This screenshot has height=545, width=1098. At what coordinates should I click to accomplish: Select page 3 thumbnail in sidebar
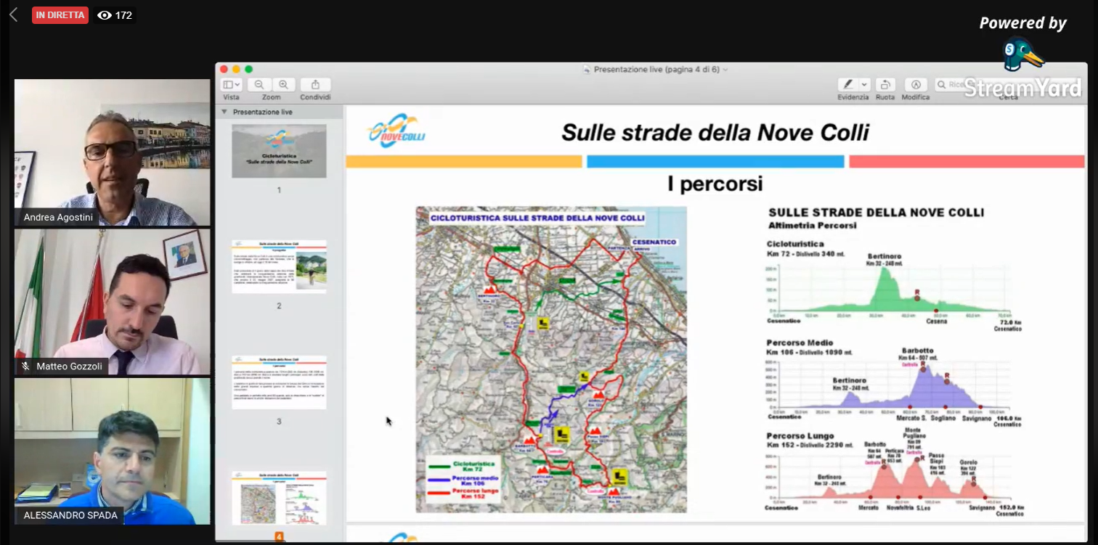(279, 382)
